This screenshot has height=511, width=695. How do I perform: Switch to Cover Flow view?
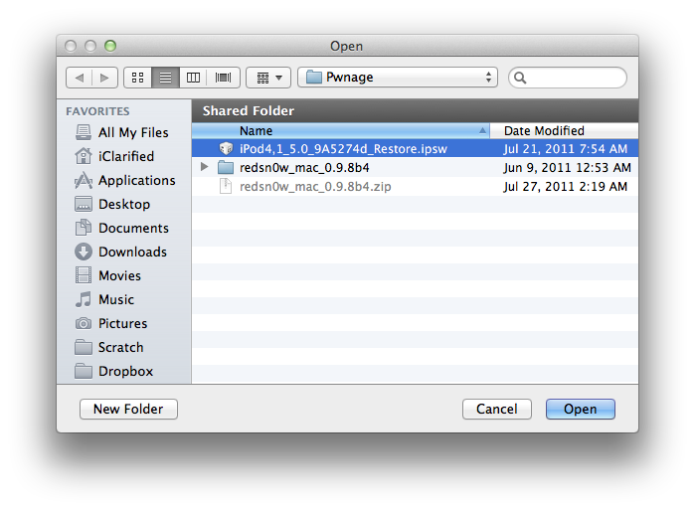(222, 77)
